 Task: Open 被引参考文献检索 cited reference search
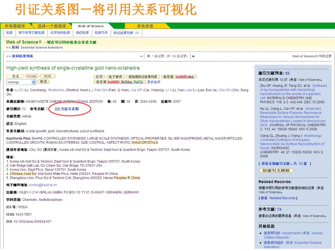(x=32, y=33)
